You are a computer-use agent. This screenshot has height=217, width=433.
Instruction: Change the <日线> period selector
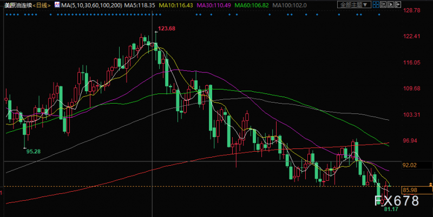(x=42, y=5)
